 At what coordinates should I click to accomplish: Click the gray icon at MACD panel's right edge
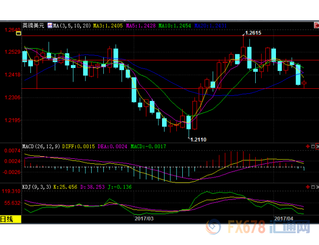click(x=314, y=146)
